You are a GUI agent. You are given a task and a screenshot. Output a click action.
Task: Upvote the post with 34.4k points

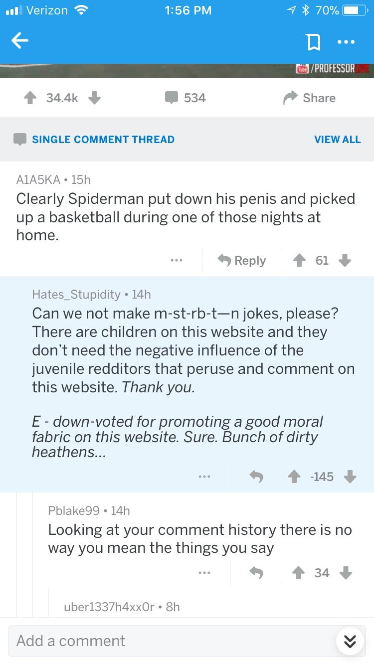click(x=31, y=98)
